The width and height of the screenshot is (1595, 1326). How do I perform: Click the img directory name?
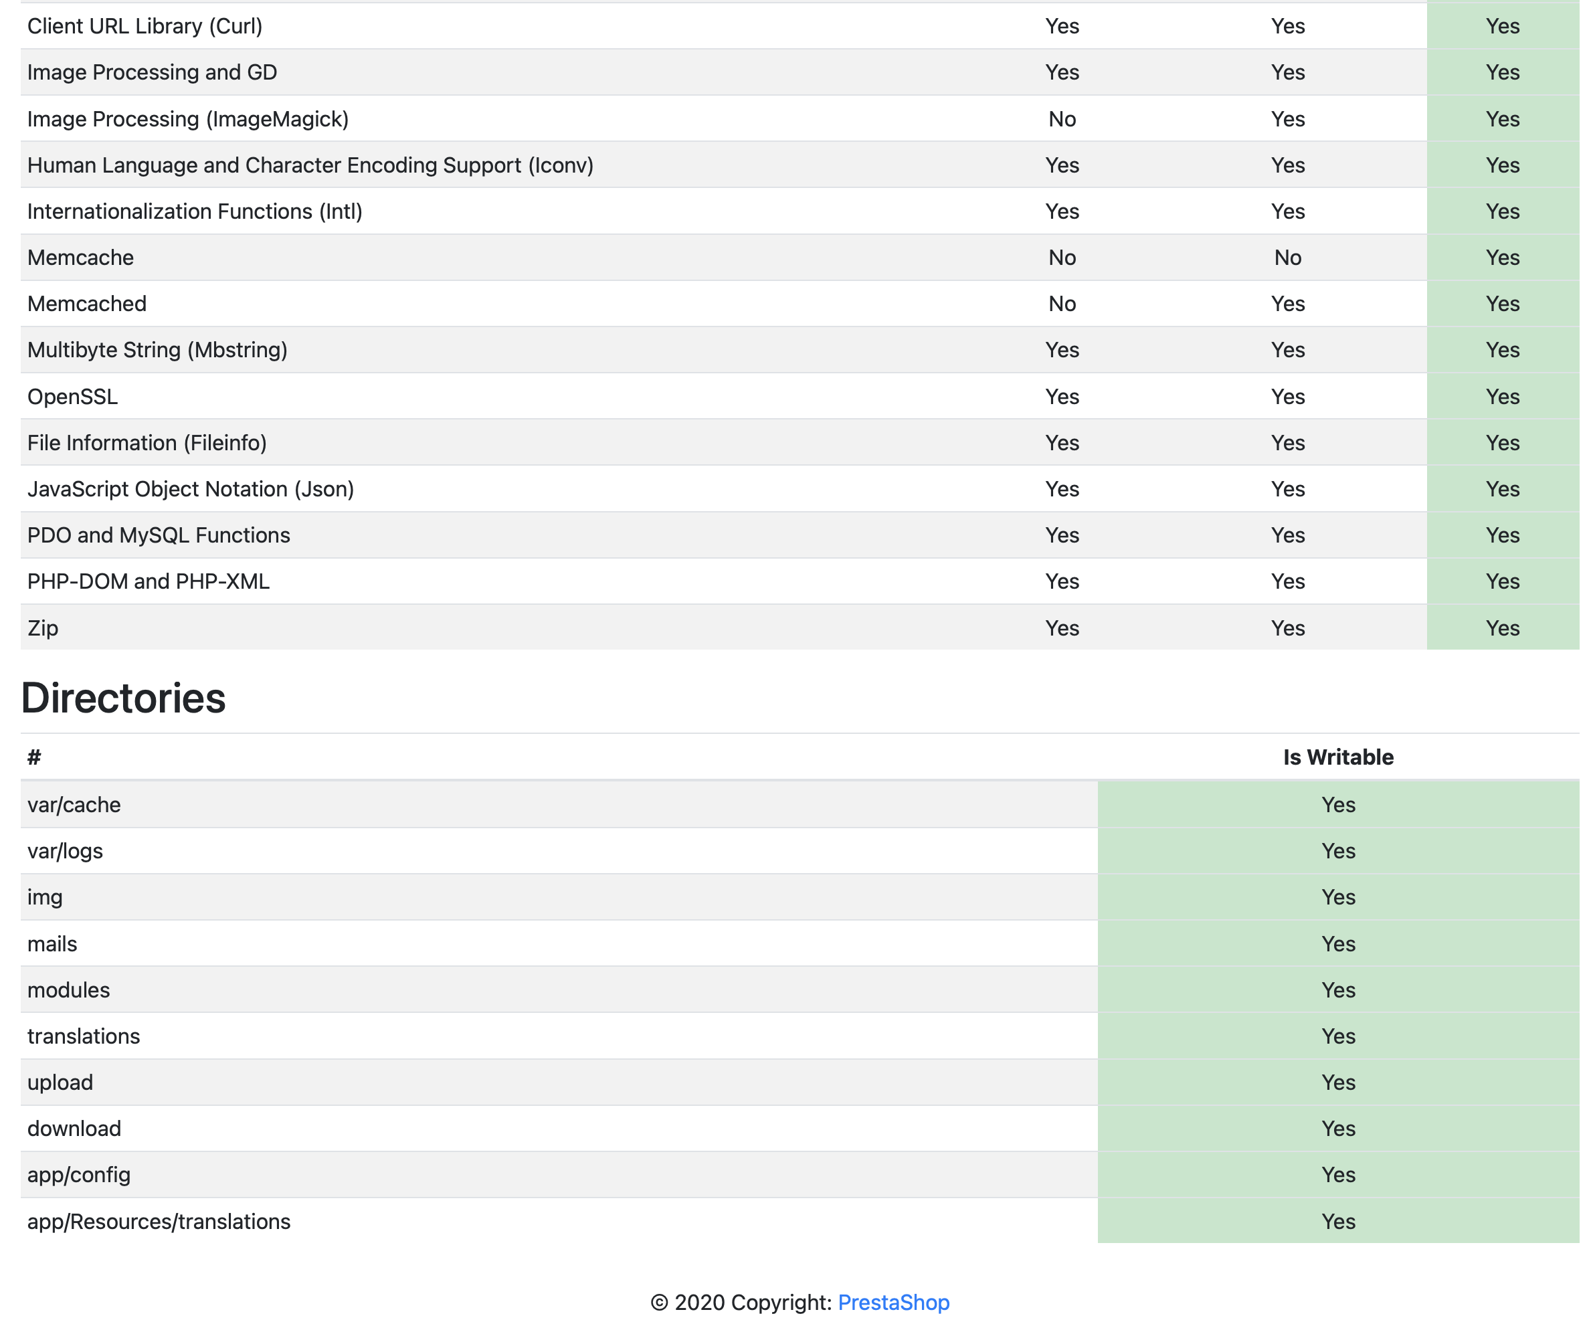(45, 897)
